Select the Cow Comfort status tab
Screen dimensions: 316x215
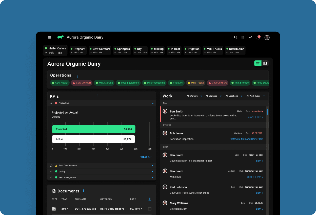click(x=100, y=50)
